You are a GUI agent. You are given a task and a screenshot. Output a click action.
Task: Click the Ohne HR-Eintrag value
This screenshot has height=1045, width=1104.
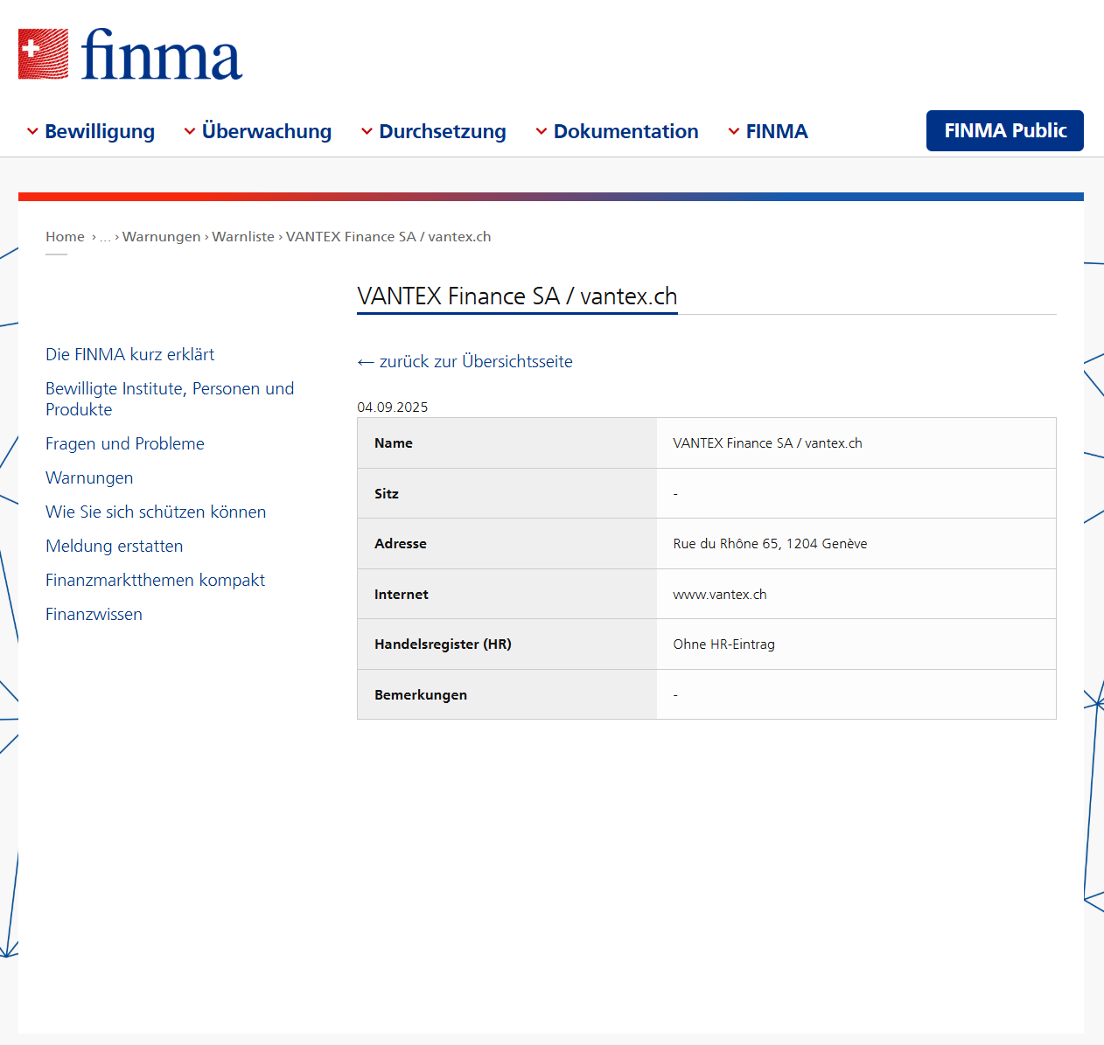pyautogui.click(x=723, y=644)
